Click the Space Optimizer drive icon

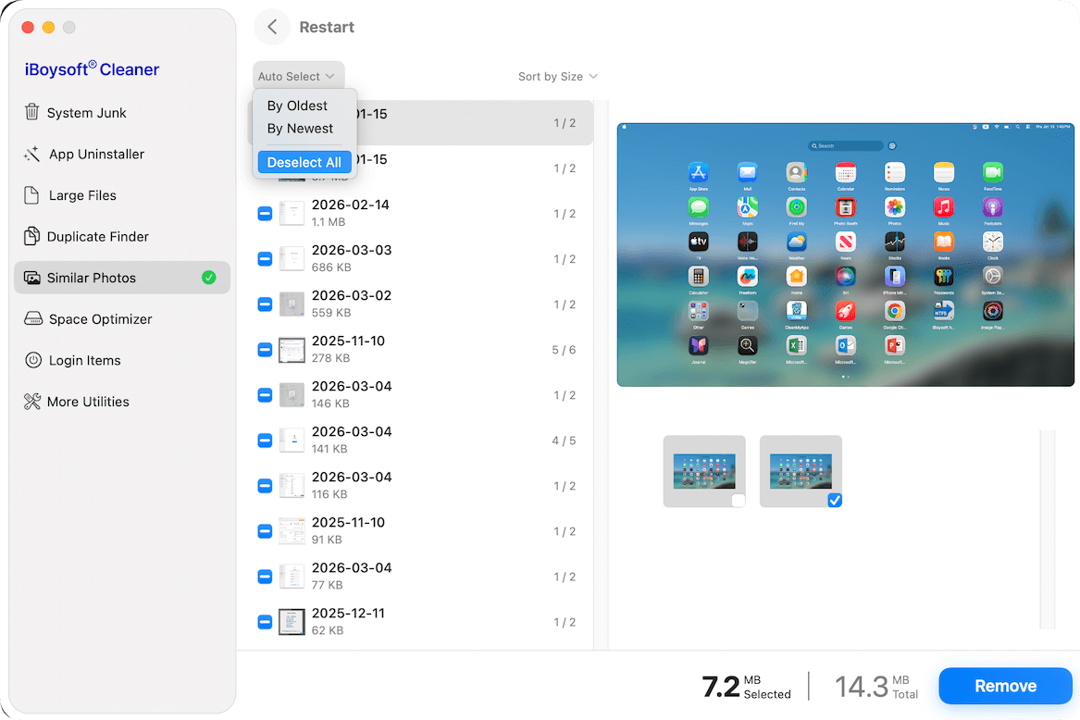[31, 319]
